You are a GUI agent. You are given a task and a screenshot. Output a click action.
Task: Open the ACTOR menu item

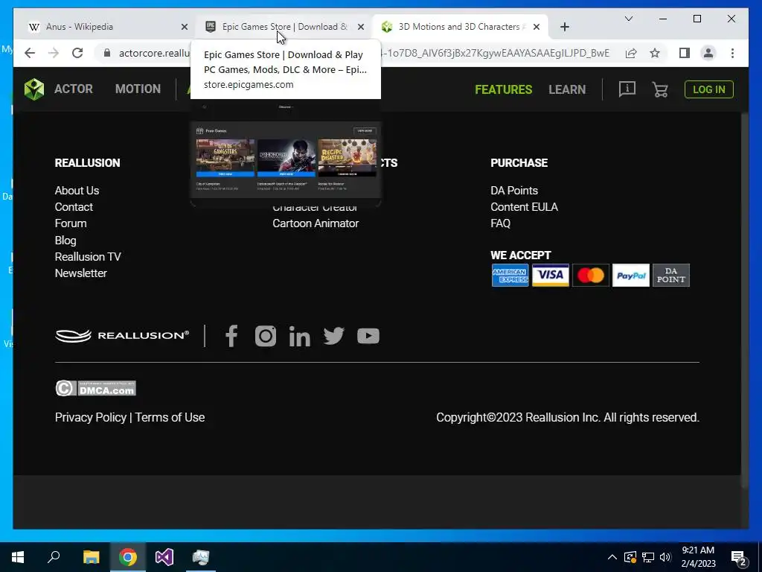point(74,89)
